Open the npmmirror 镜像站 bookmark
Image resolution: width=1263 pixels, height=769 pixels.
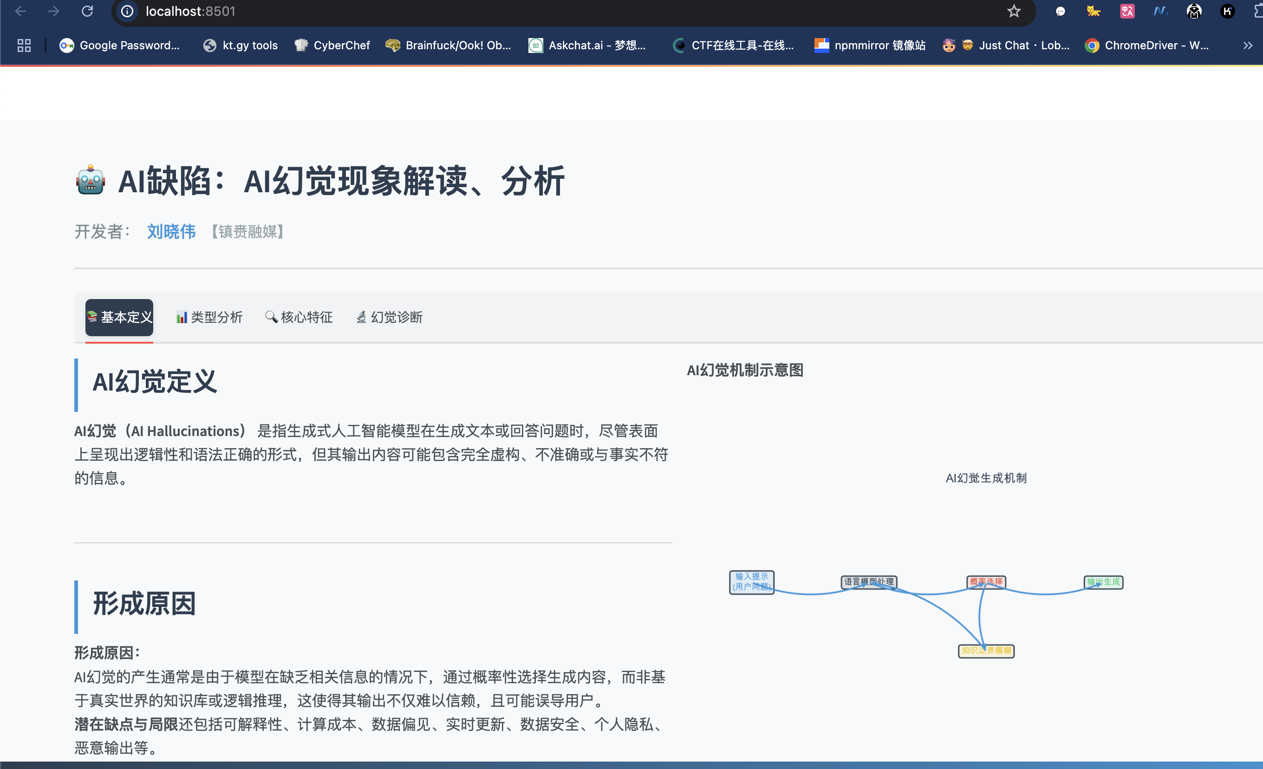[x=870, y=46]
